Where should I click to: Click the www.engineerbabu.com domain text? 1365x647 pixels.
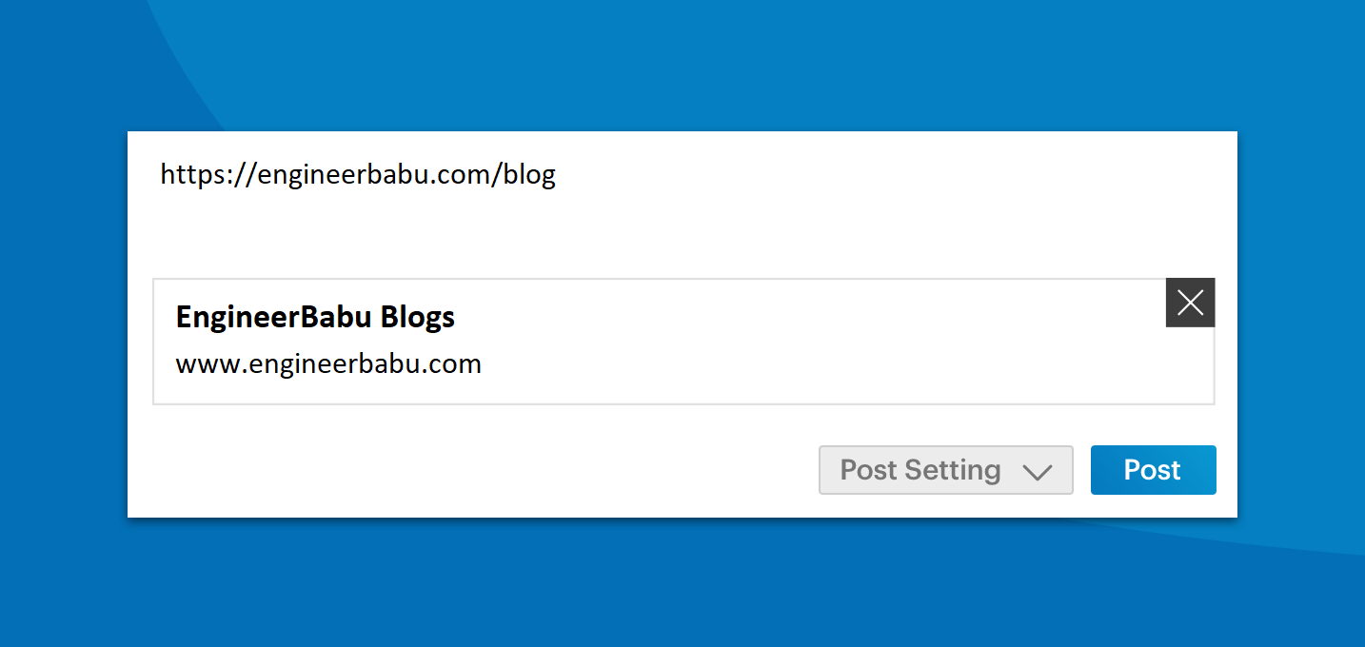pos(328,364)
